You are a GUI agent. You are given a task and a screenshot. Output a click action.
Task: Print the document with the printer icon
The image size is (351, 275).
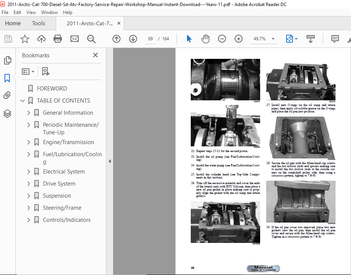click(x=58, y=39)
